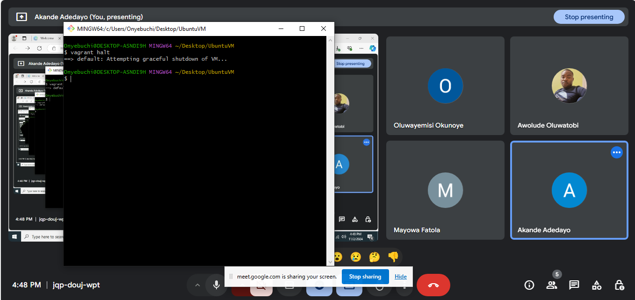Show the participants people panel

pyautogui.click(x=551, y=285)
